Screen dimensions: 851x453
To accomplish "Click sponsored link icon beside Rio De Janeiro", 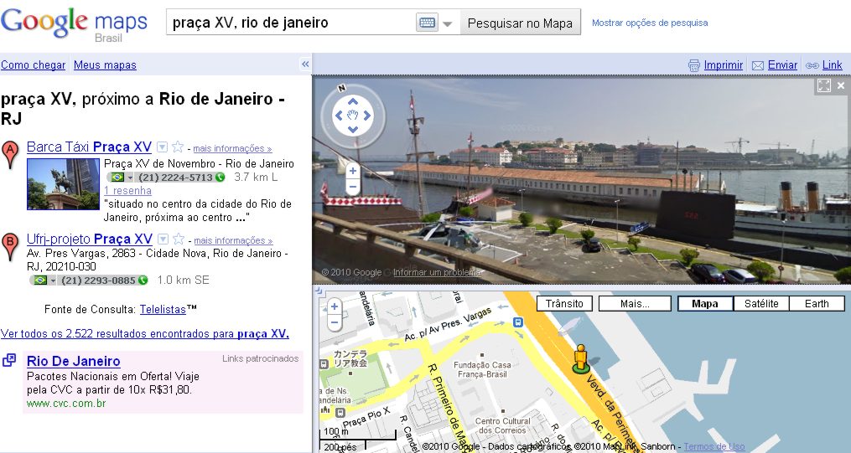I will (x=9, y=360).
